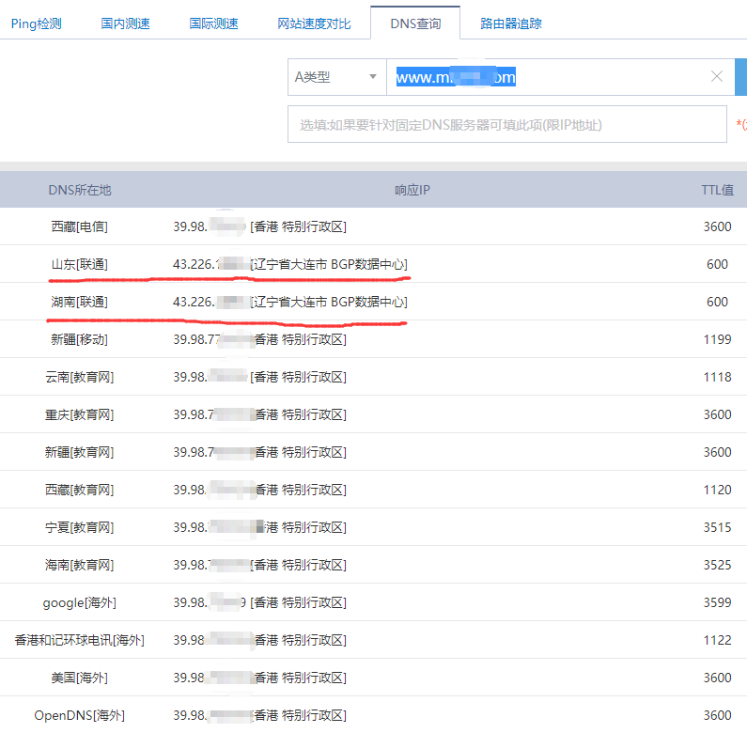Select the 山东[联通] row label
This screenshot has height=733, width=747.
pos(80,264)
